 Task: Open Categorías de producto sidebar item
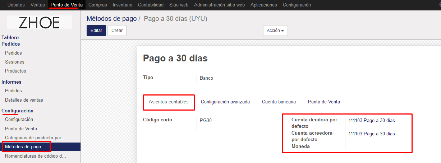(35, 138)
